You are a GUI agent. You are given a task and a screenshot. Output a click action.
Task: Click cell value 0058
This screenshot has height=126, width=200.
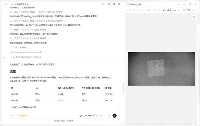point(37,94)
